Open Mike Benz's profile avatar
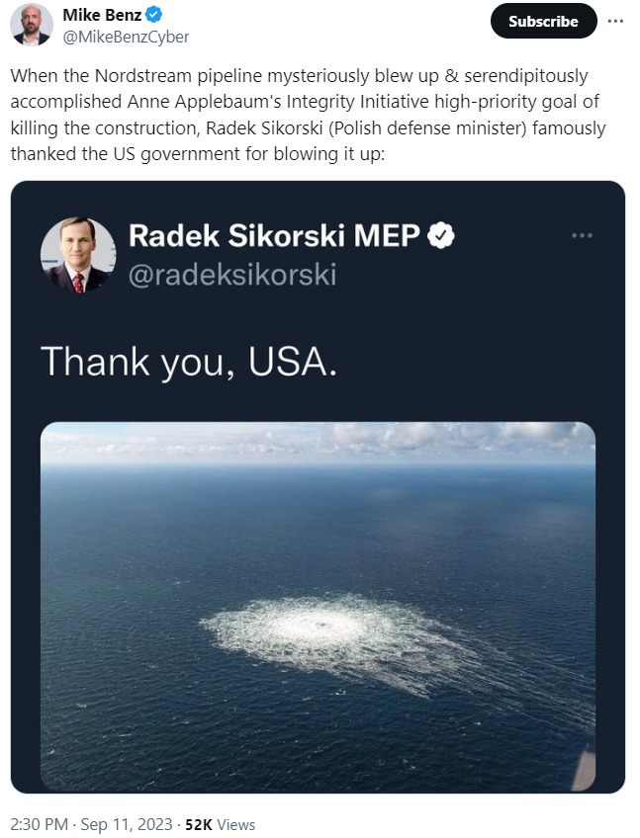640x838 pixels. click(x=32, y=25)
